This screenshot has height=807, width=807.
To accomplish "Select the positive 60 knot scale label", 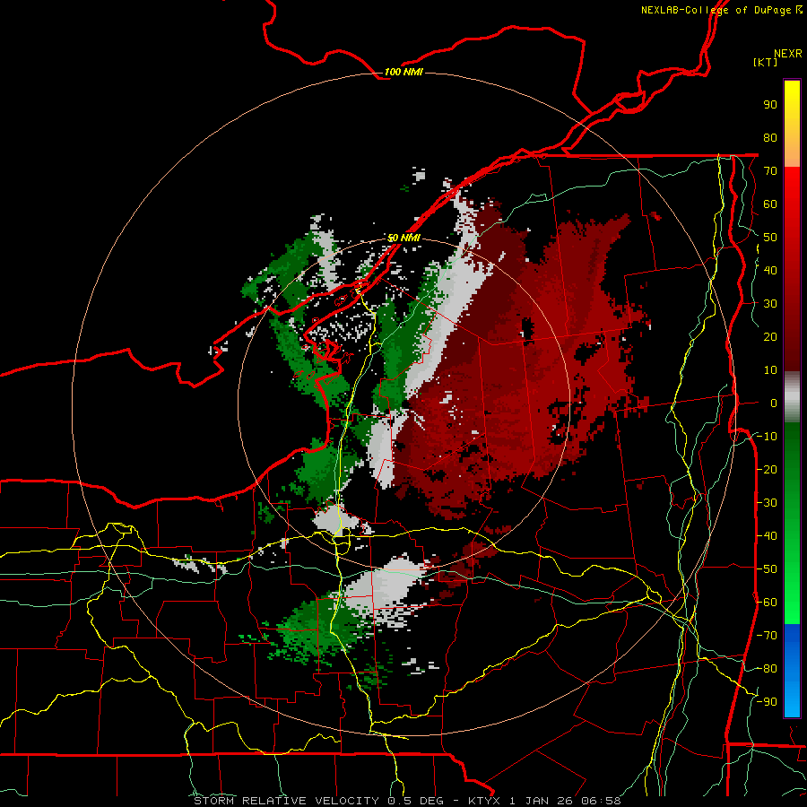I will (770, 204).
